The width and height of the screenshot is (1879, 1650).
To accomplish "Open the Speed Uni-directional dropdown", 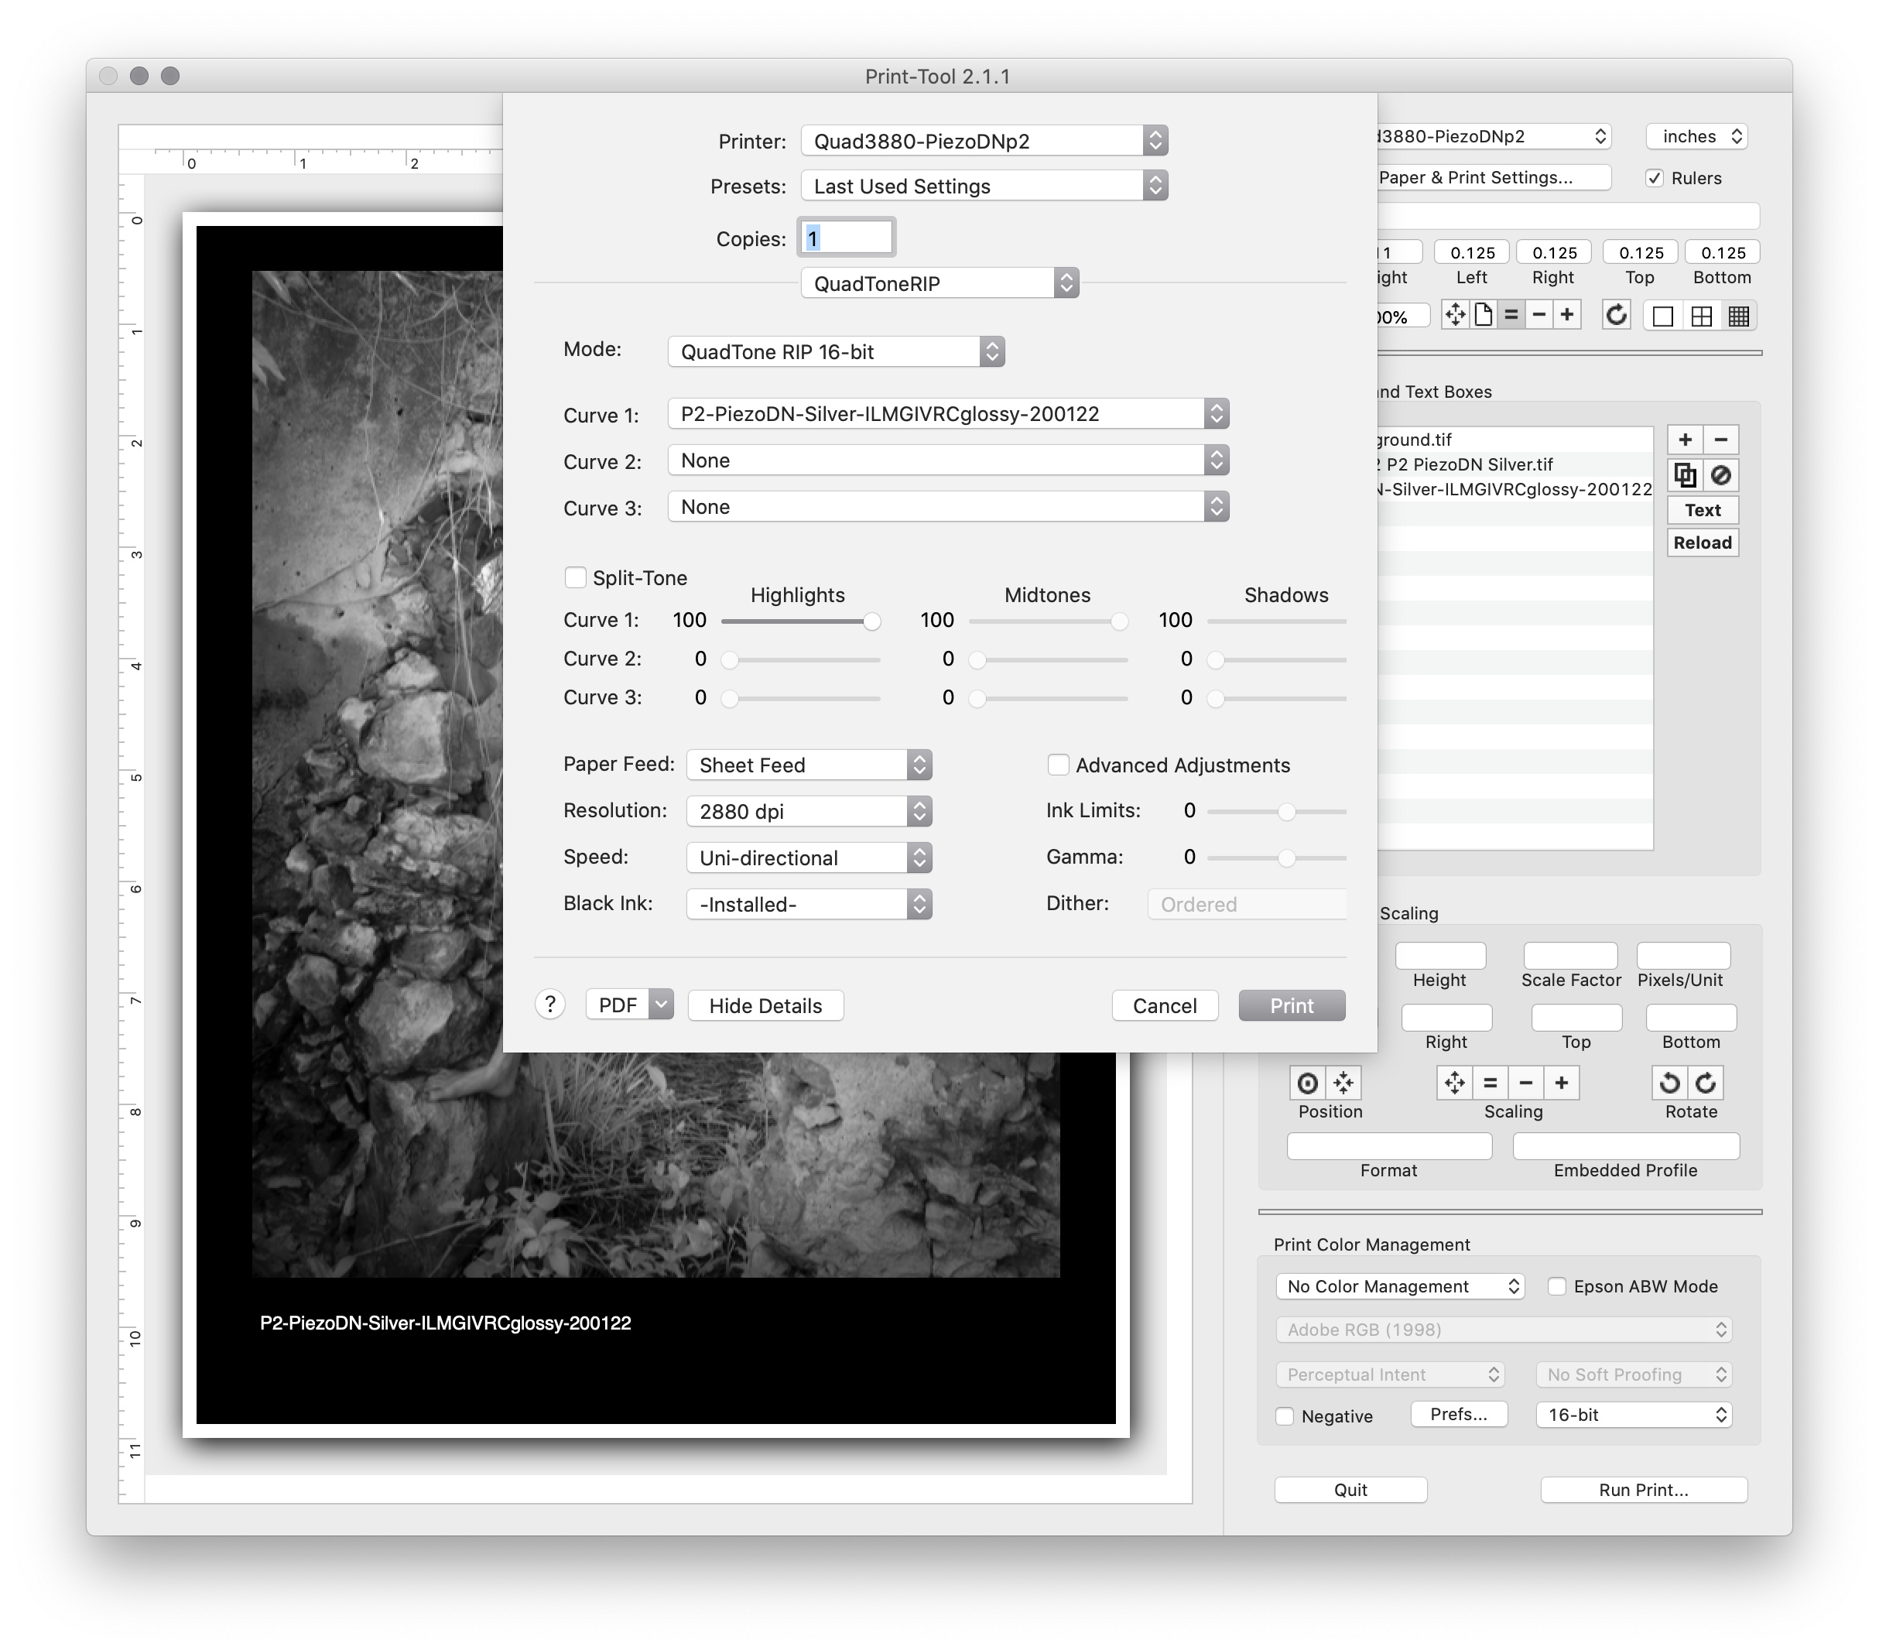I will click(x=809, y=858).
